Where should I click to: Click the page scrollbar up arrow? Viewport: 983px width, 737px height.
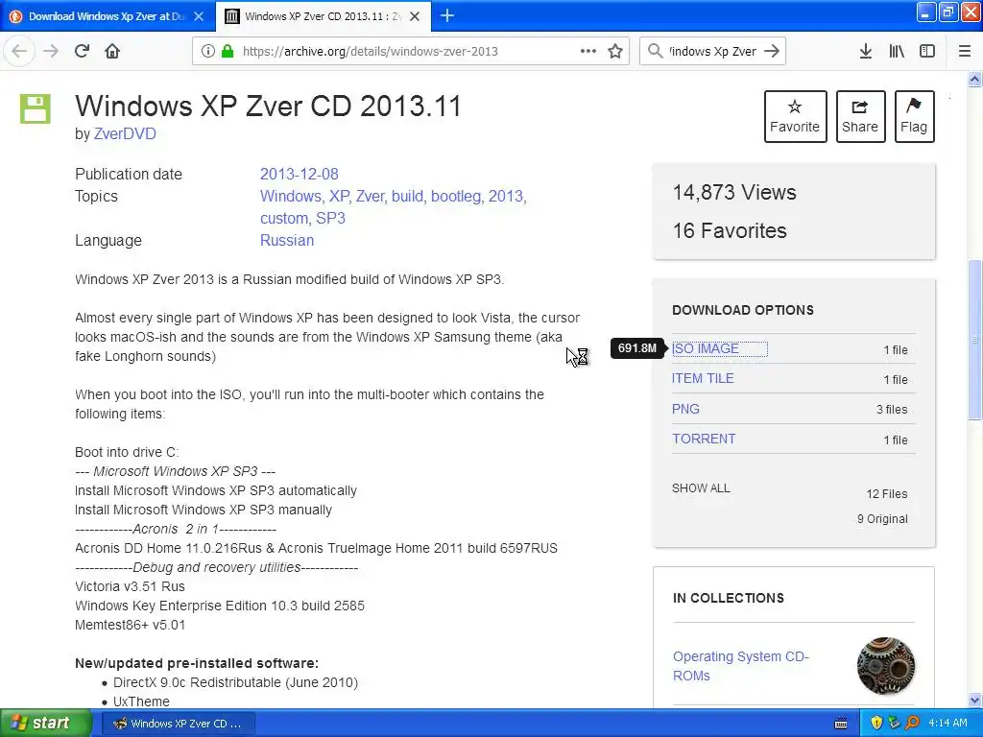(x=975, y=79)
